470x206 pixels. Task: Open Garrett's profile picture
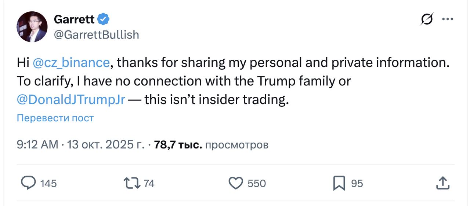[x=32, y=27]
